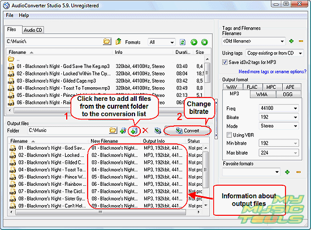The width and height of the screenshot is (311, 230).
Task: Select output row '09 - Blackmore's Night - Can't Hel...'
Action: tap(52, 206)
